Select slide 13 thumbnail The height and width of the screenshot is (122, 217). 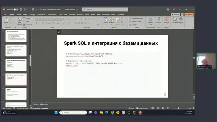(x=16, y=50)
